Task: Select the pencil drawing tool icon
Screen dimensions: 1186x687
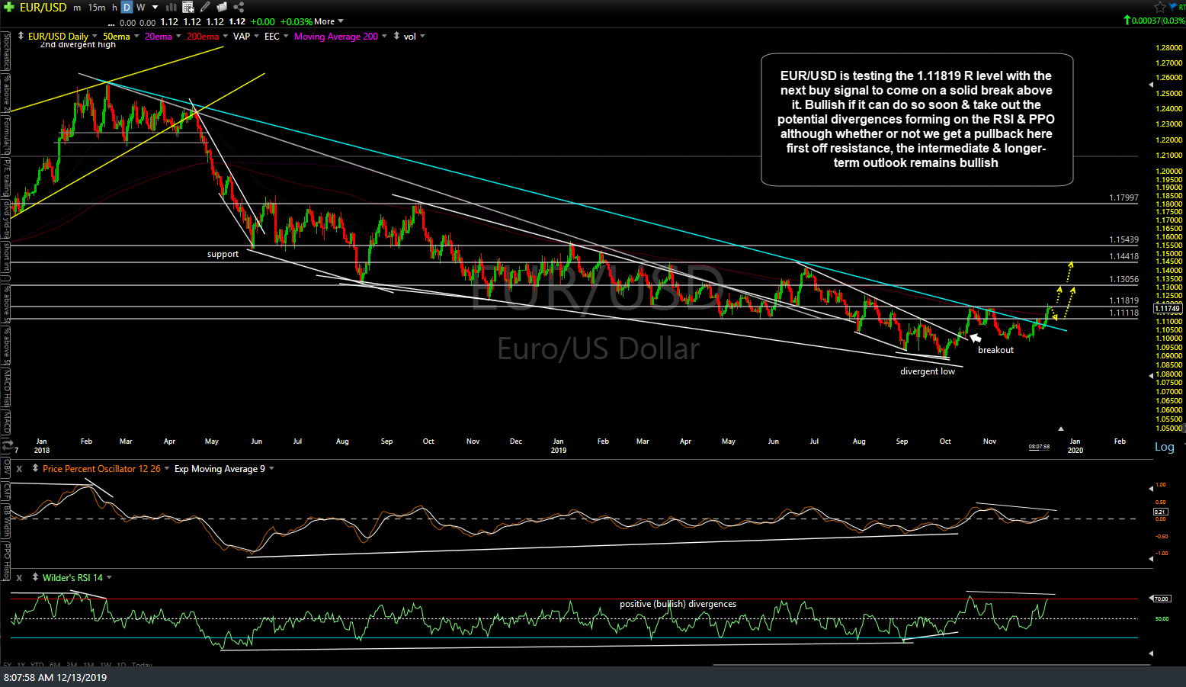Action: pos(205,7)
